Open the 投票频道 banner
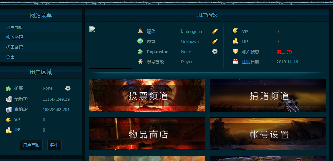This screenshot has height=161, width=333. 147,95
